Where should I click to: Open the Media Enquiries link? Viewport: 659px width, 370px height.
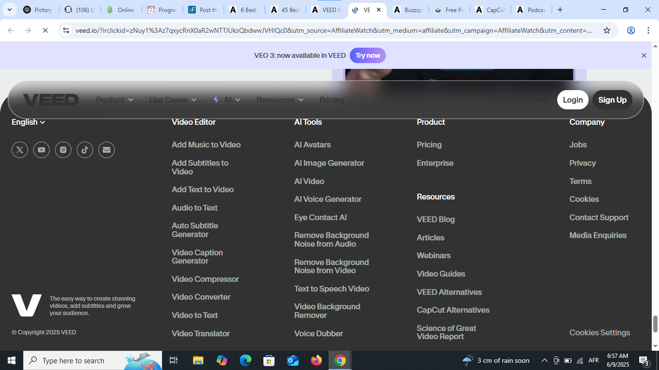tap(598, 236)
